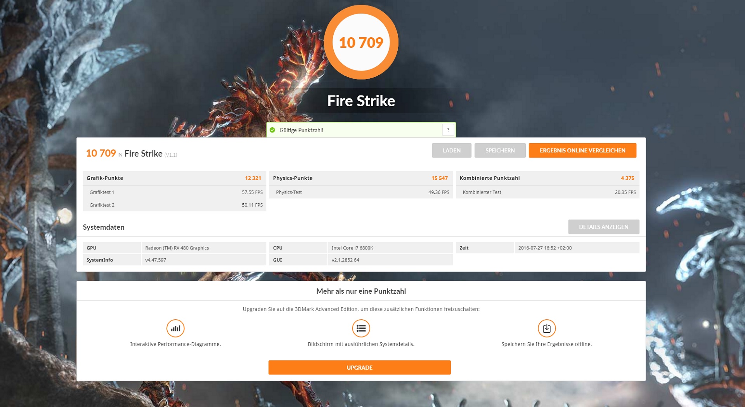Click the Physics-Test result row

coord(361,192)
